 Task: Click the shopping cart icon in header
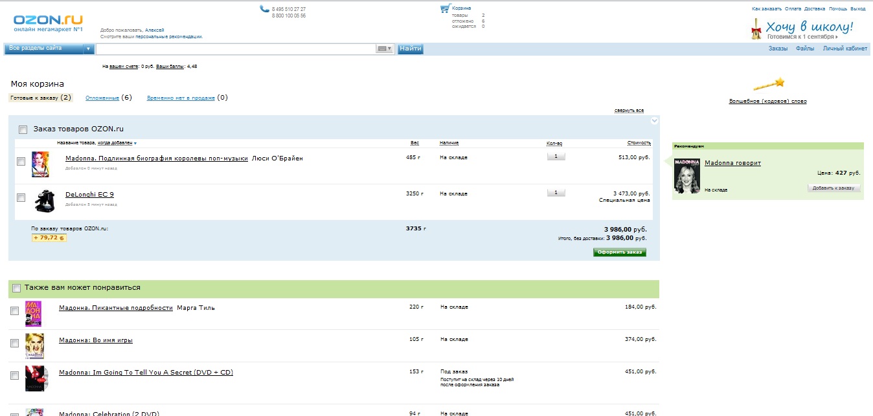tap(444, 8)
